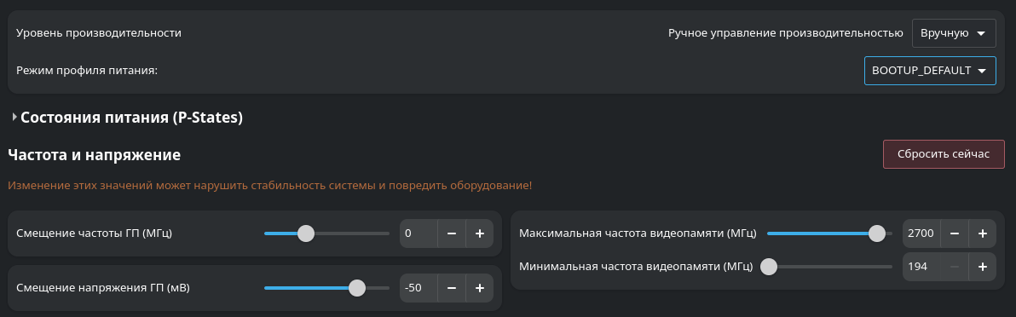Click the maximum memory frequency slider handle
This screenshot has height=317, width=1016.
[877, 233]
